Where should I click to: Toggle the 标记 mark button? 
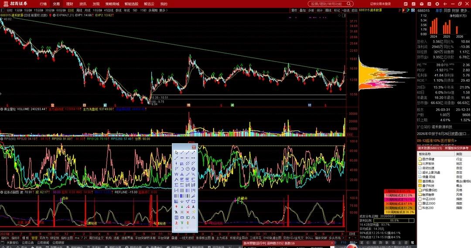pyautogui.click(x=337, y=10)
